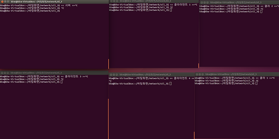
Task: Click the cursor block in 클라이언트 4 terminal
Action: click(170, 84)
